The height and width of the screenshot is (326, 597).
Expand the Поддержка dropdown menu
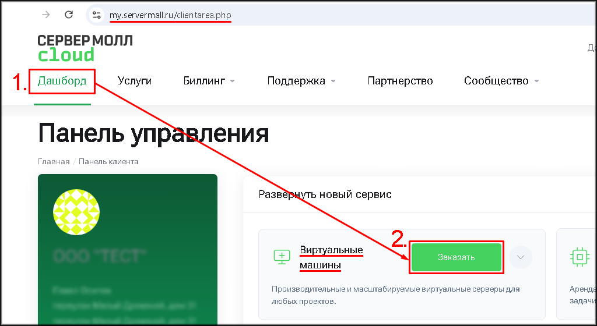(301, 81)
